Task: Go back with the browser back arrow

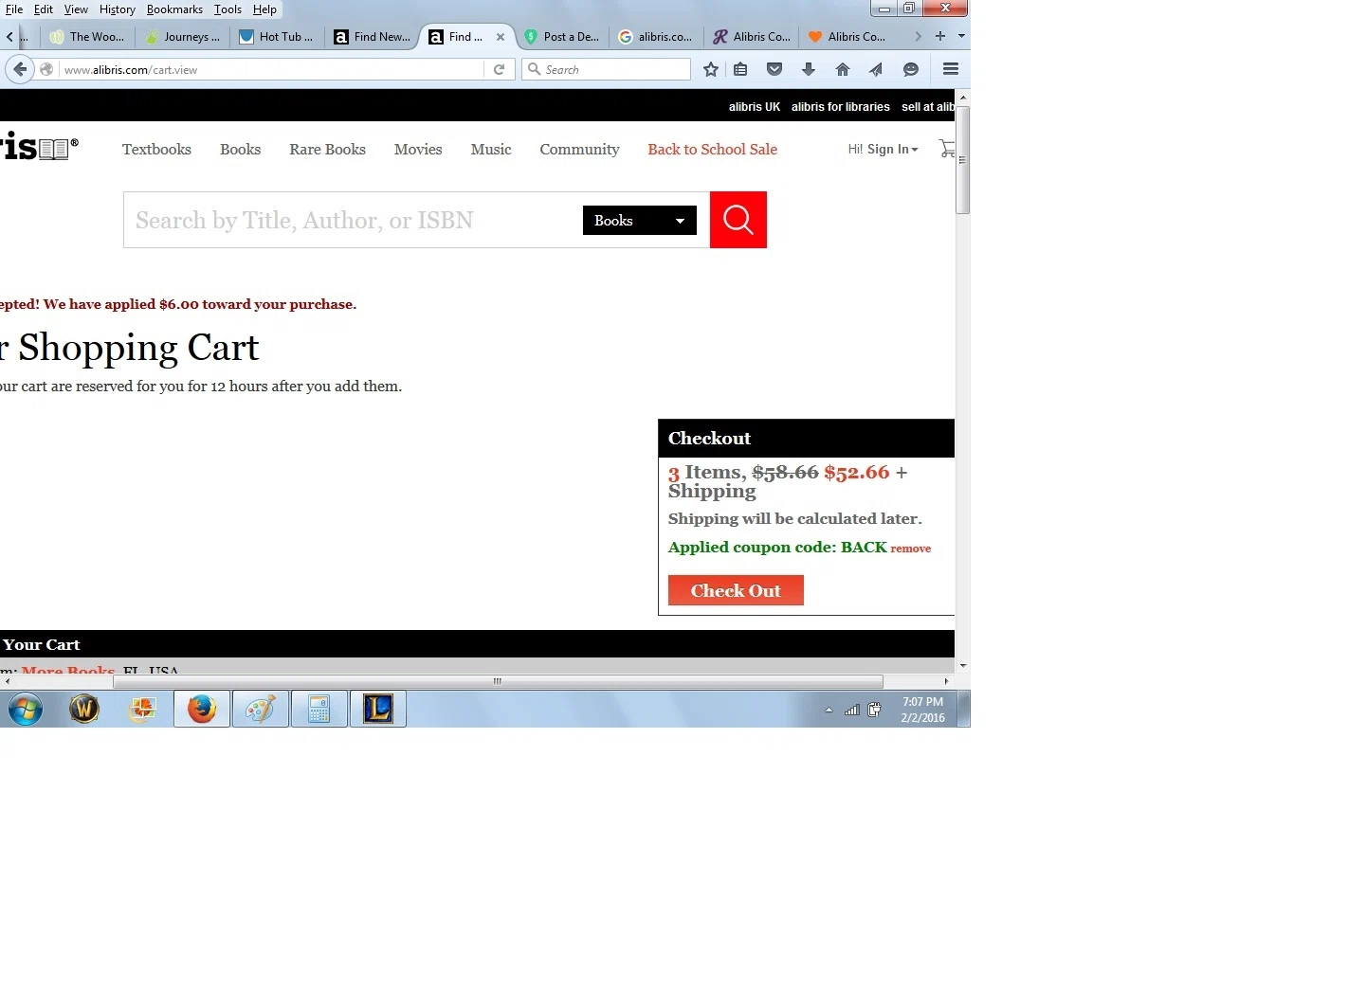Action: [20, 69]
